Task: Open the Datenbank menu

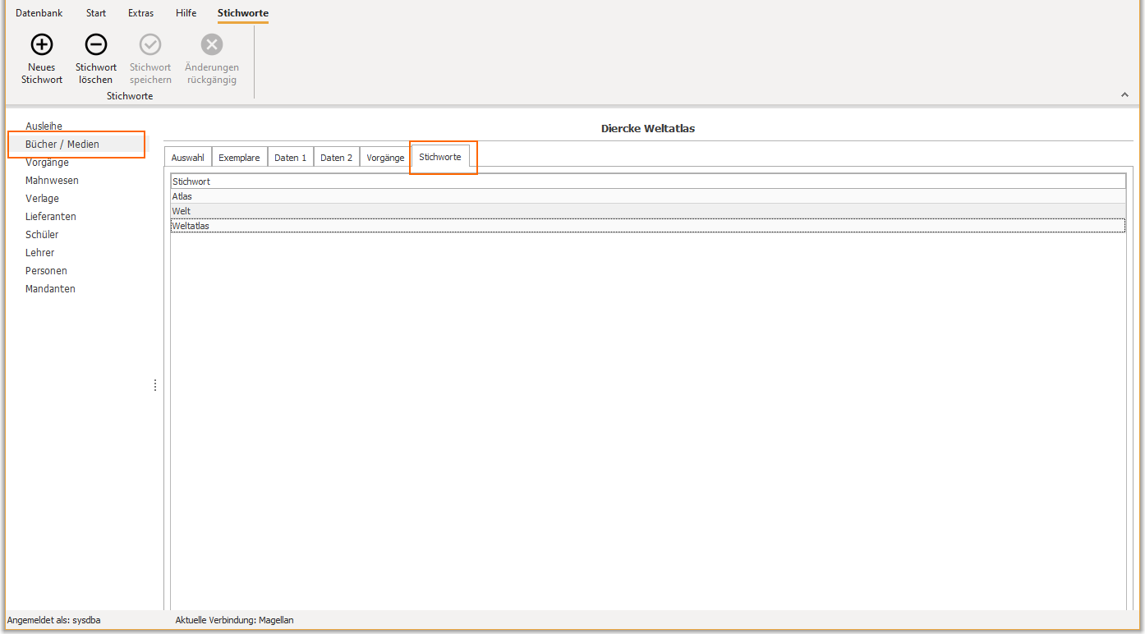Action: [39, 13]
